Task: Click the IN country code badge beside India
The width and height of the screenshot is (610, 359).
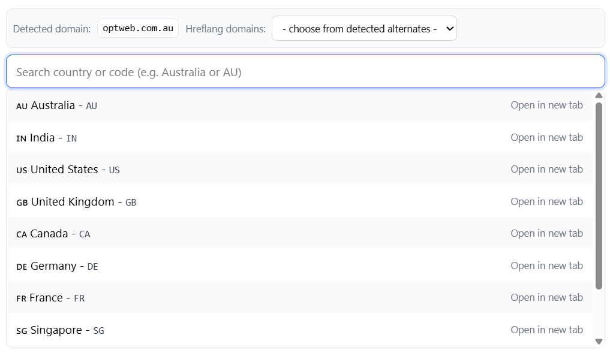Action: (x=20, y=138)
